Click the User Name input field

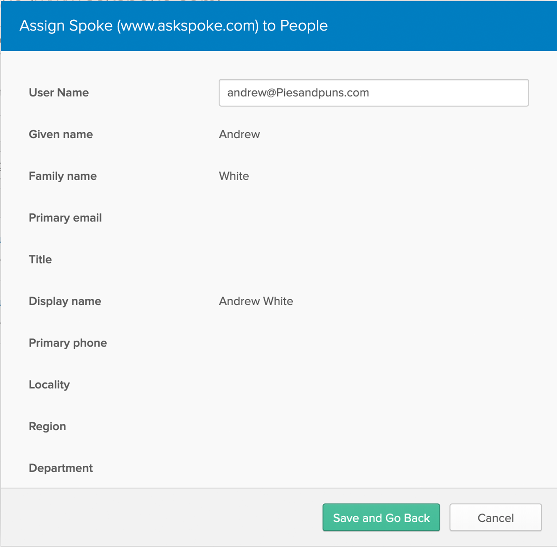pyautogui.click(x=374, y=93)
